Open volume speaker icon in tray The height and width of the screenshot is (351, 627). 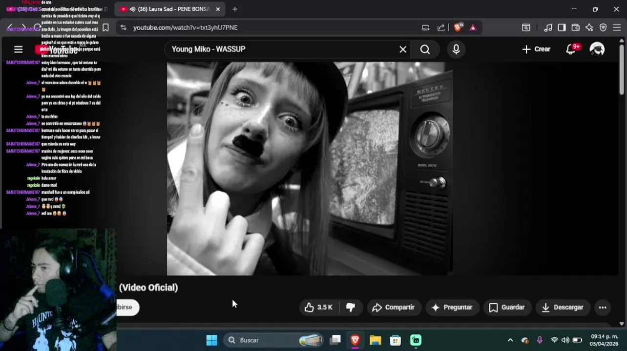point(565,340)
